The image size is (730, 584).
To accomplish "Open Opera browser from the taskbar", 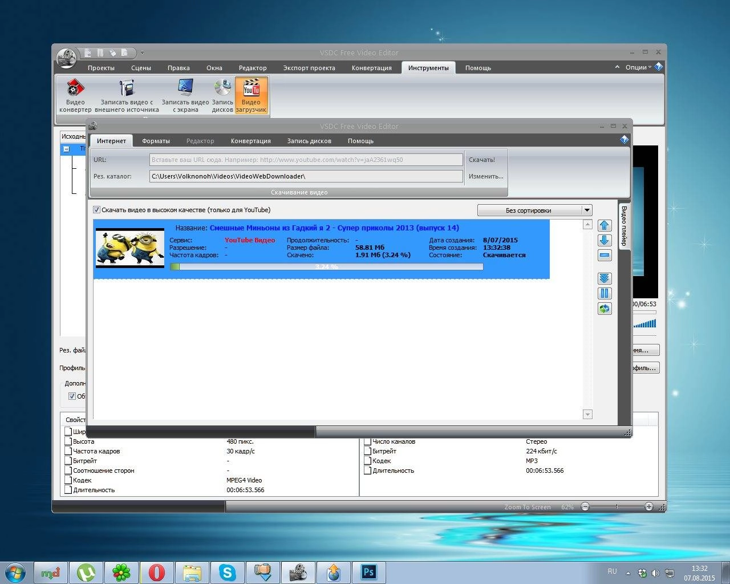I will 157,572.
